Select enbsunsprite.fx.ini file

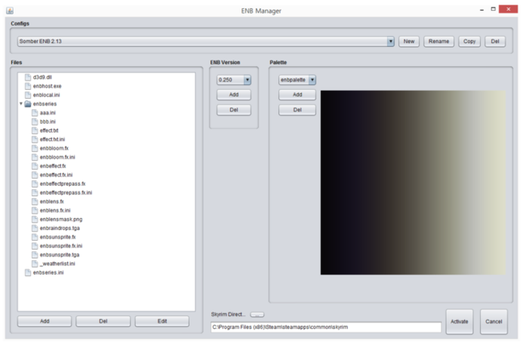click(x=61, y=246)
